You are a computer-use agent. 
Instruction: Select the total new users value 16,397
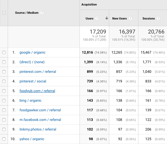click(127, 32)
